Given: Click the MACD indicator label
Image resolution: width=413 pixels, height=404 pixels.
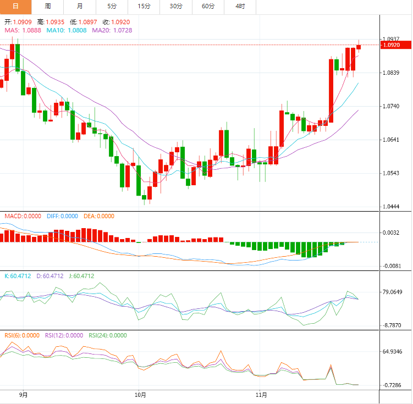Looking at the screenshot, I should (x=23, y=216).
